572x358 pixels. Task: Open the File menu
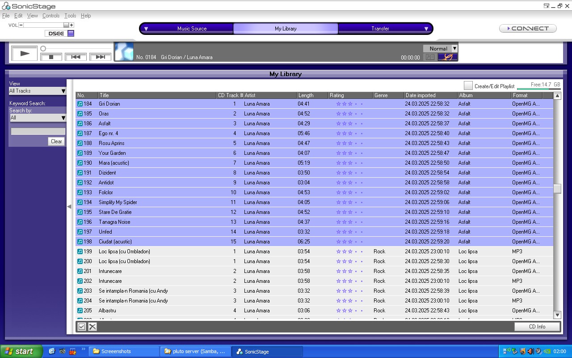pos(6,16)
